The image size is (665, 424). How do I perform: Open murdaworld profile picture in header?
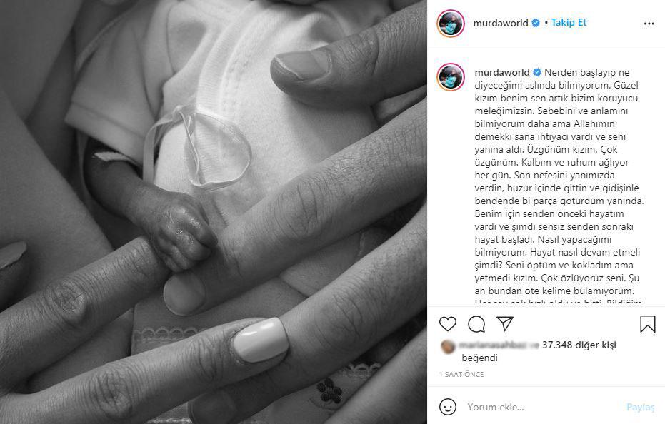451,24
